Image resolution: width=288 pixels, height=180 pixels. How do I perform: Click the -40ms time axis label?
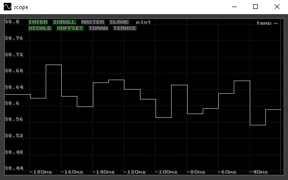[258, 172]
